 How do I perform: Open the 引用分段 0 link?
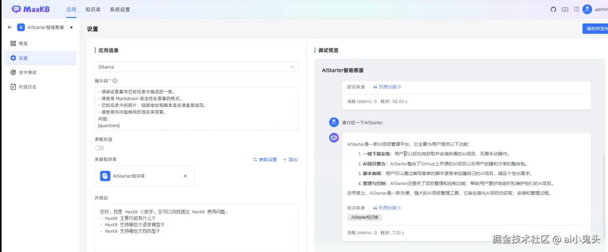tap(387, 87)
